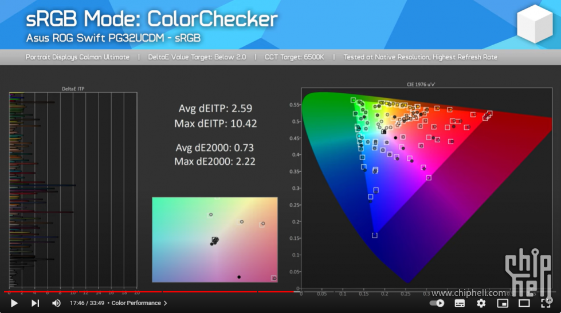The height and width of the screenshot is (313, 561).
Task: Open the Color Performance chapter list
Action: pos(136,303)
